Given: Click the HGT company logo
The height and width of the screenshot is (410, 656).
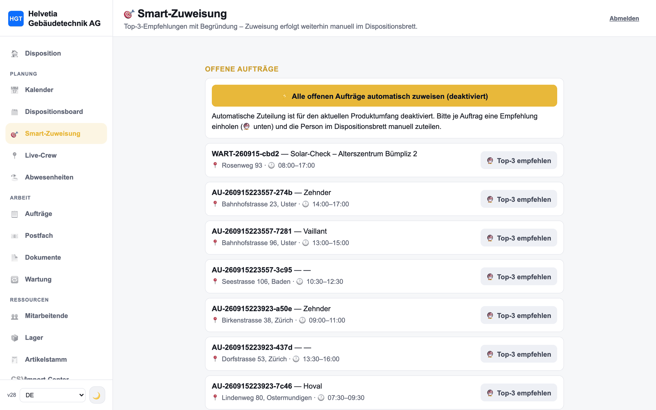Looking at the screenshot, I should click(16, 18).
